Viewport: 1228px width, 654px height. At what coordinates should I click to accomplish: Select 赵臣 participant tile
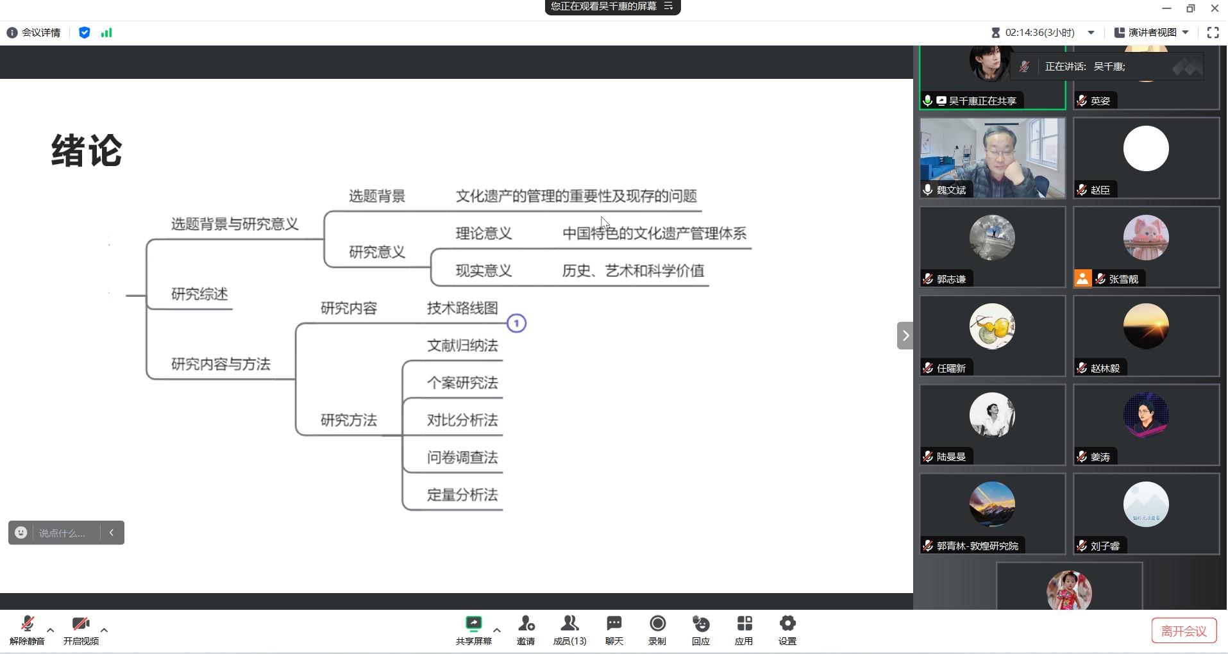[1146, 158]
